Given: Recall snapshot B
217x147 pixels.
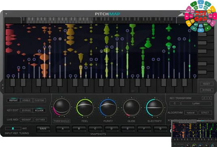Looking at the screenshot, I should [x=79, y=129].
